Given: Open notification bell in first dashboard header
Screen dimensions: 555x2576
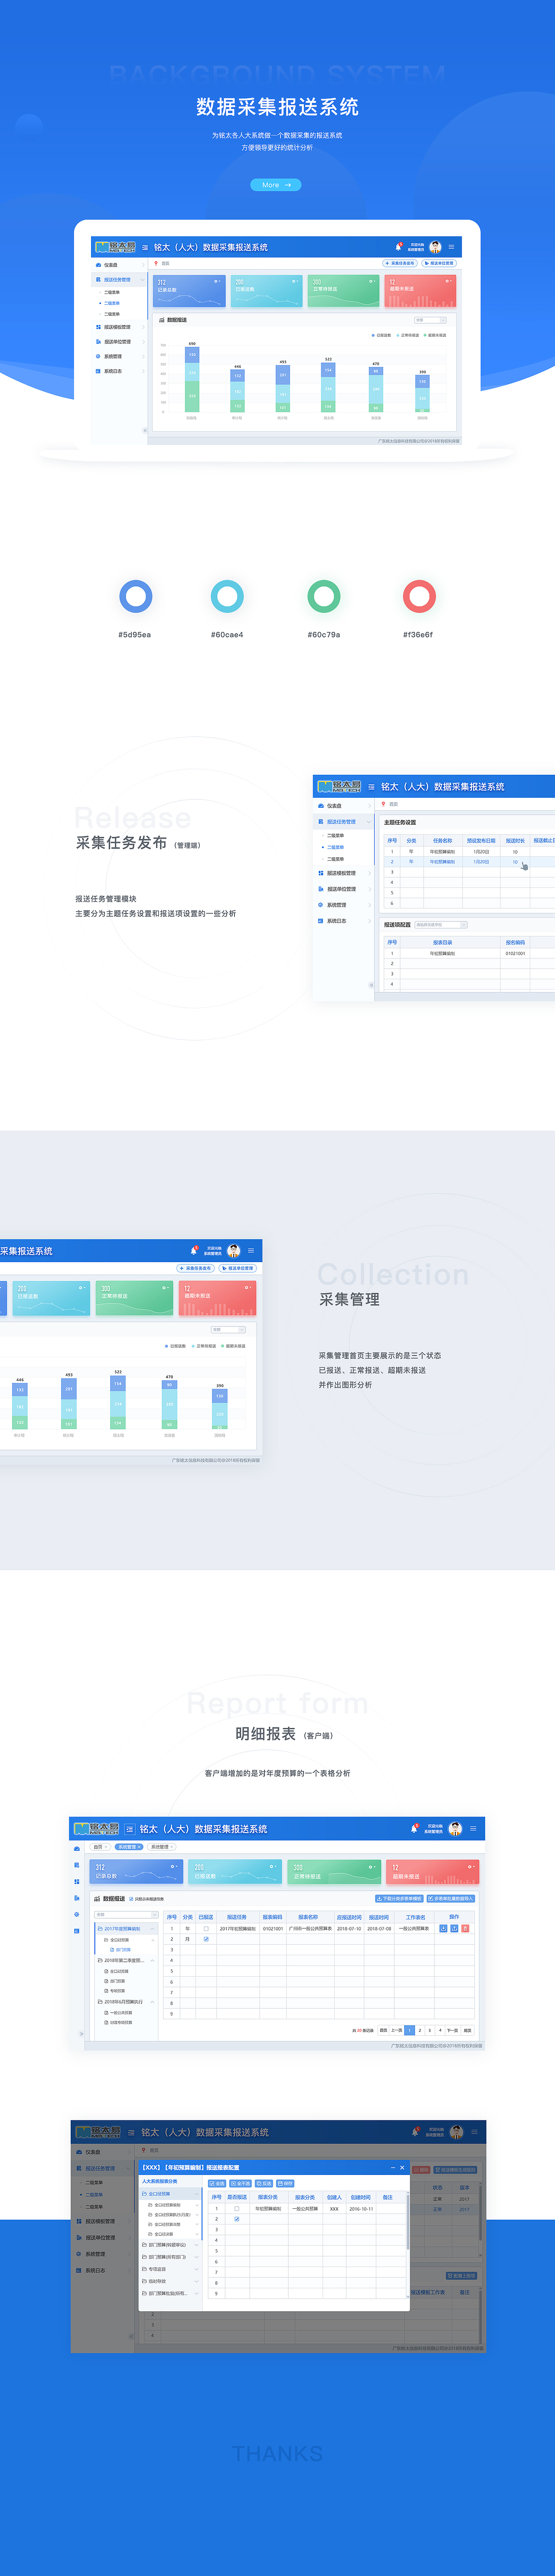Looking at the screenshot, I should coord(398,246).
